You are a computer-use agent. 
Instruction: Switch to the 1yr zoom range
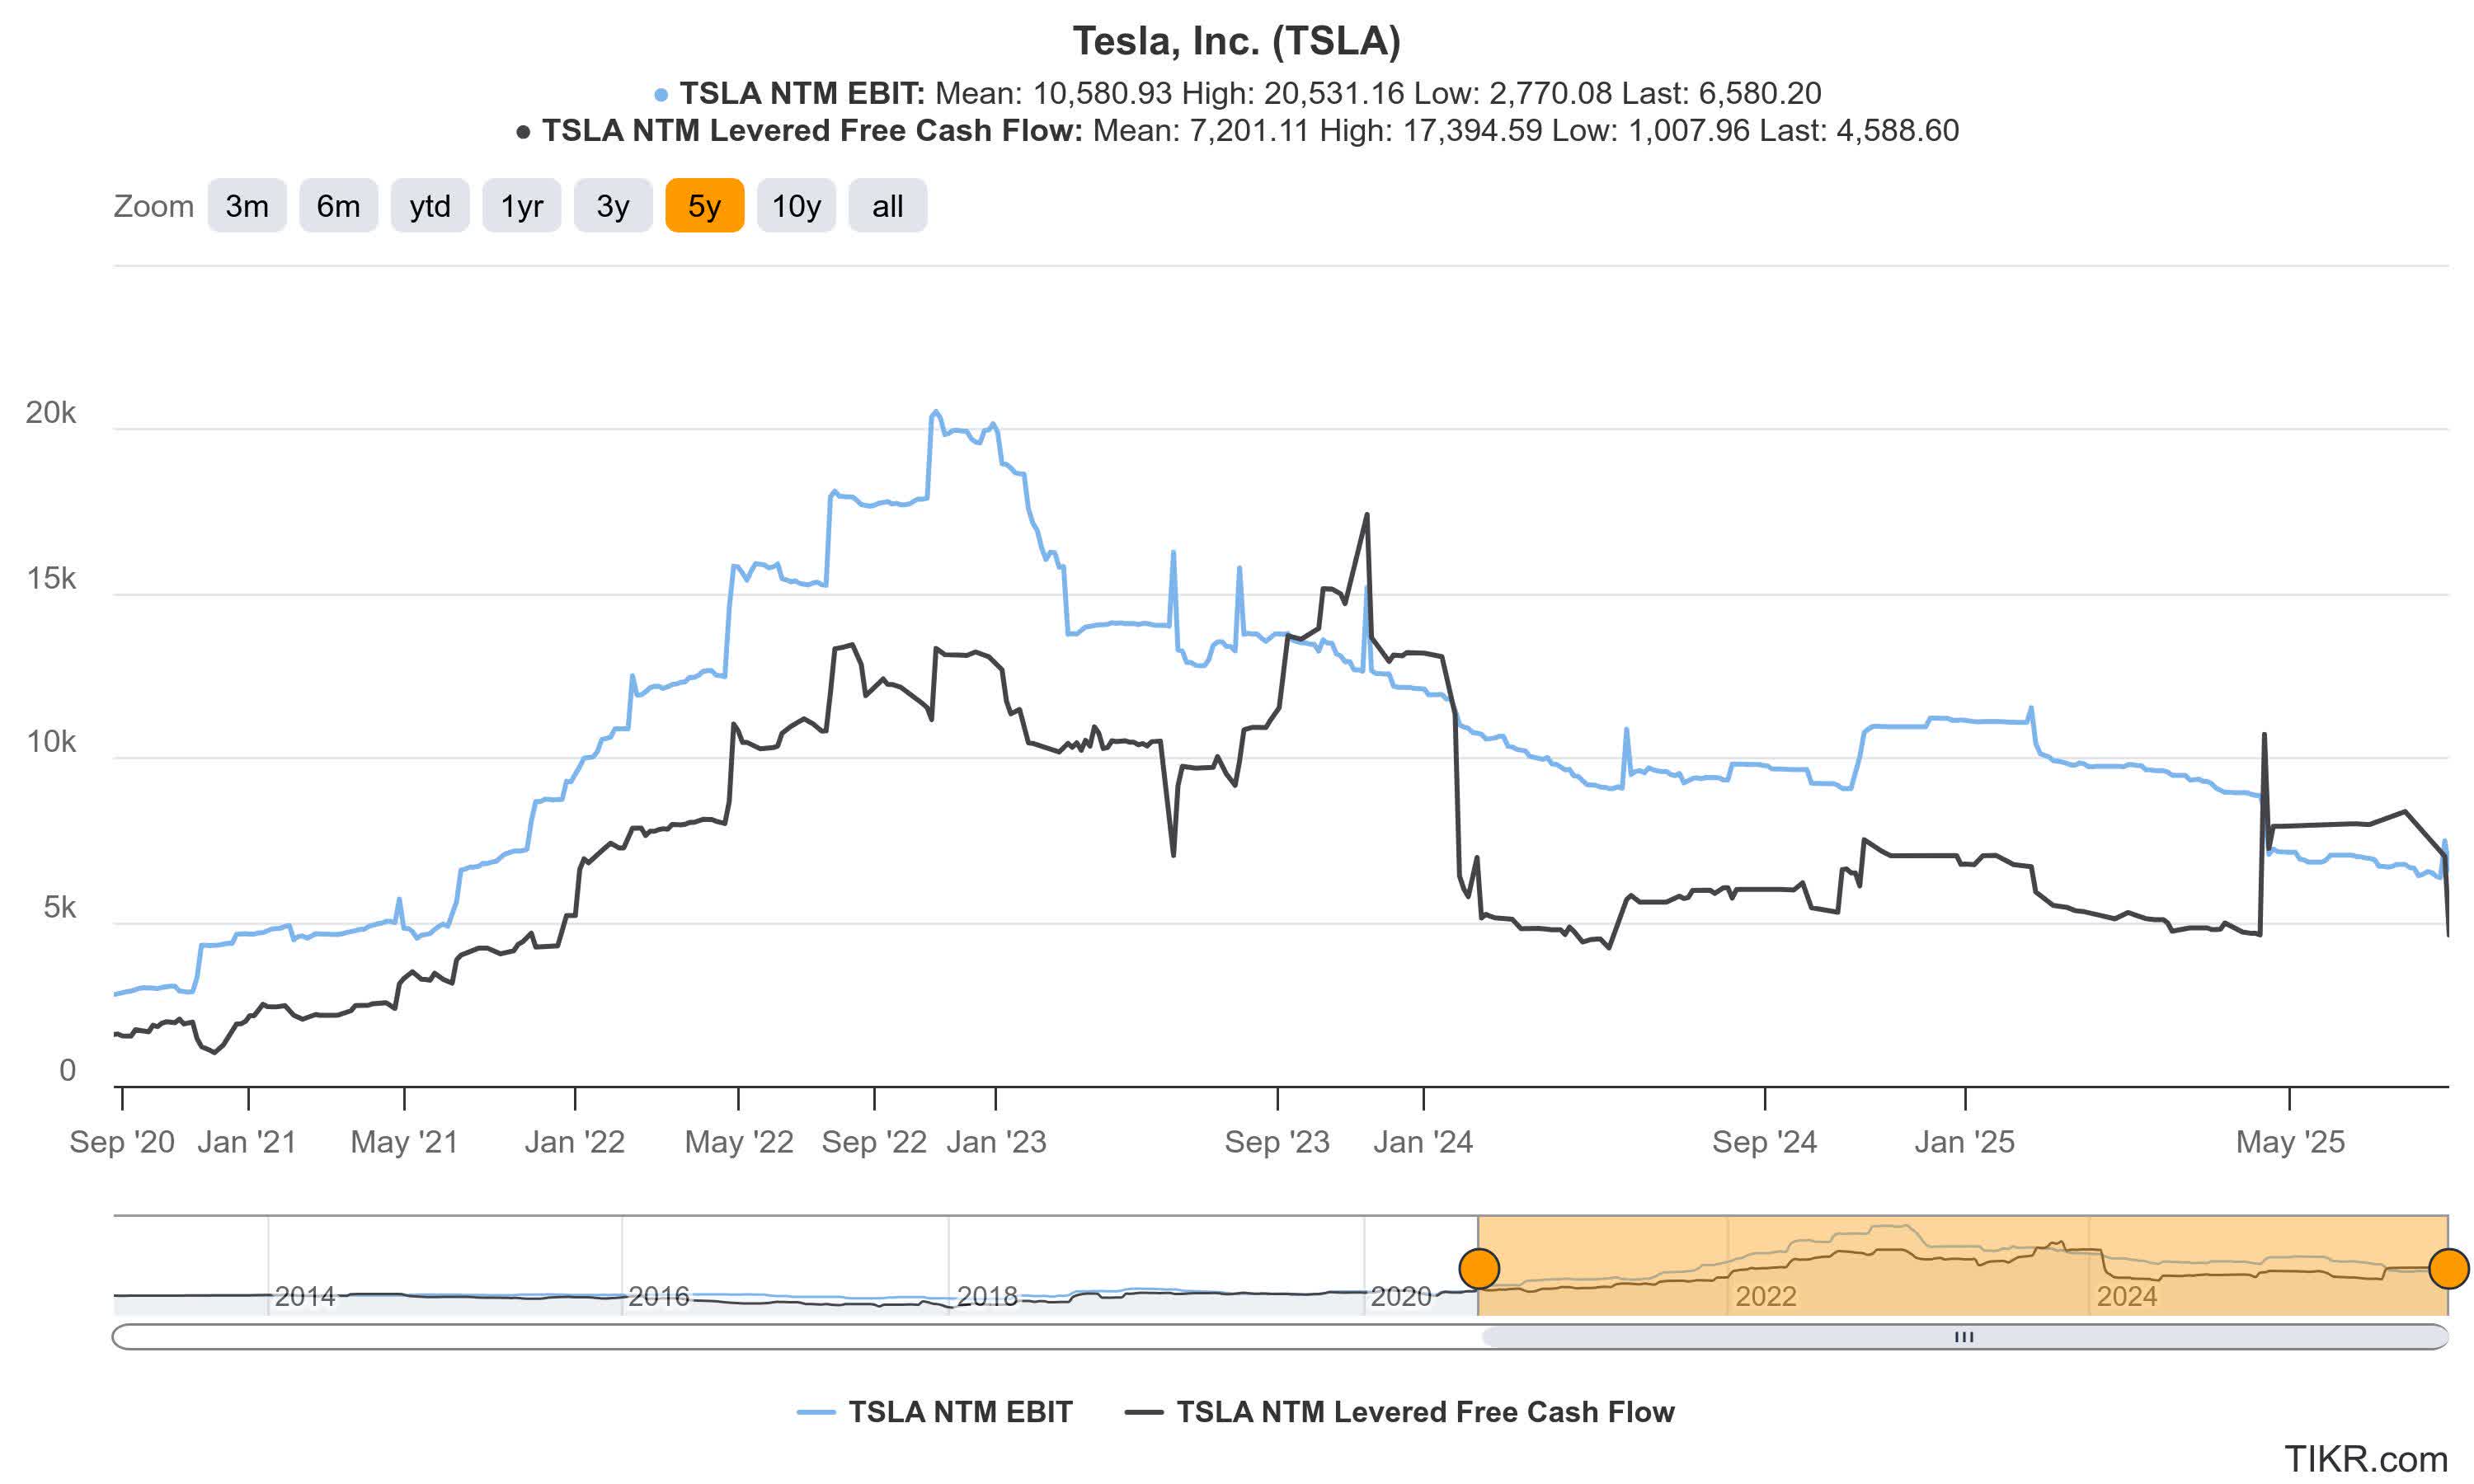(x=521, y=205)
